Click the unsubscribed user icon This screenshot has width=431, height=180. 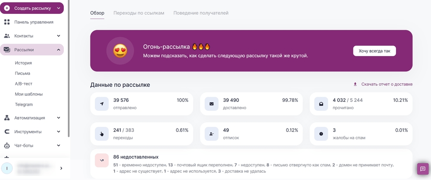pos(211,134)
